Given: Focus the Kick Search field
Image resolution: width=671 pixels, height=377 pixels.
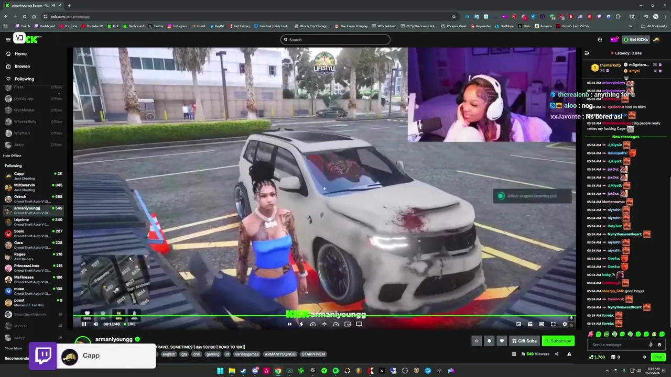Looking at the screenshot, I should click(x=335, y=40).
